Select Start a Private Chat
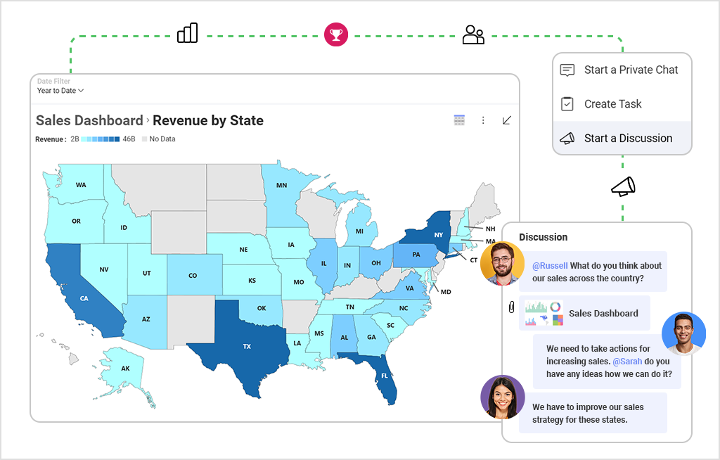The height and width of the screenshot is (460, 720). pyautogui.click(x=631, y=70)
